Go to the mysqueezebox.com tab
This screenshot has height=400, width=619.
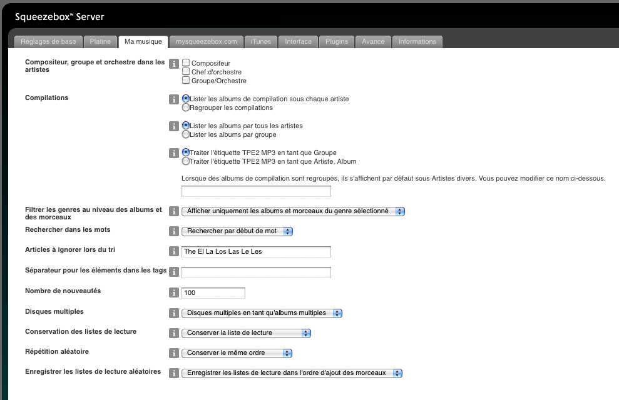click(x=207, y=42)
